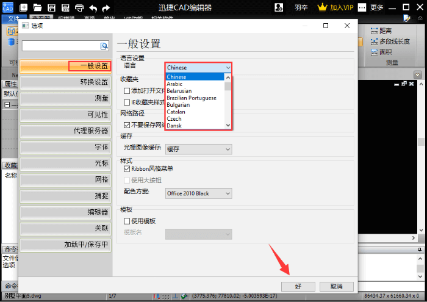This screenshot has width=427, height=302.
Task: Click the search magnifier icon in Options dialog
Action: 104,46
